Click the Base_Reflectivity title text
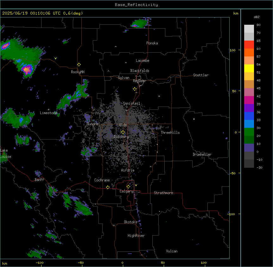Screen dimensions: 273x267 [x=136, y=5]
